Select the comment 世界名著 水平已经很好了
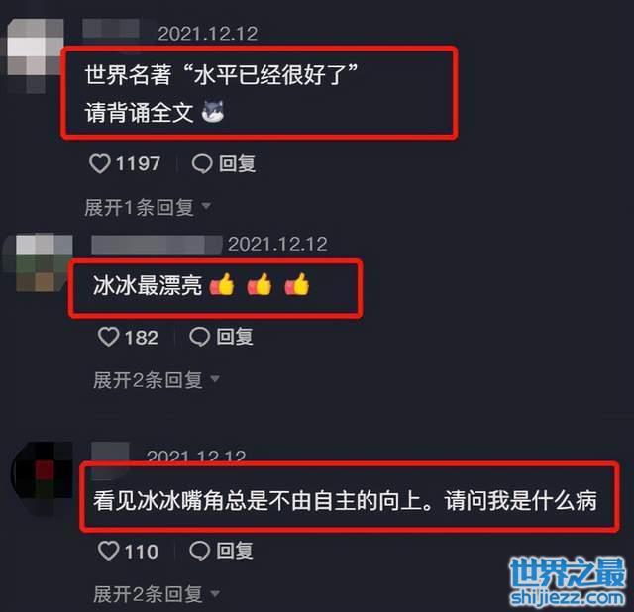The height and width of the screenshot is (612, 634). 260,93
